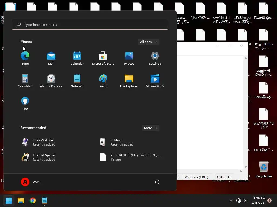Launch Mail from pinned apps

(51, 58)
